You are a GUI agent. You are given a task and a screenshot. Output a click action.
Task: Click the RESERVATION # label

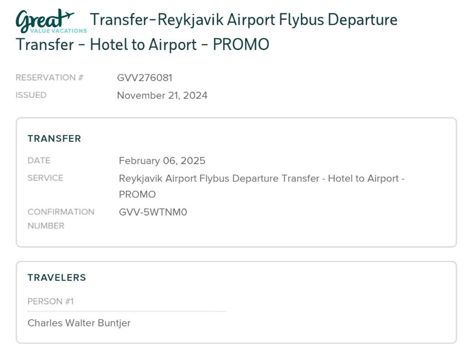tap(49, 77)
